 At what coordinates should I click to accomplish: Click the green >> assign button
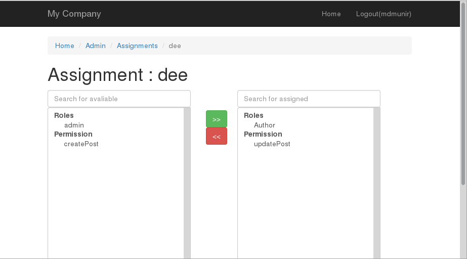pos(216,119)
